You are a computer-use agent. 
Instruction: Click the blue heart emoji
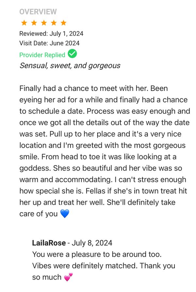[65, 214]
